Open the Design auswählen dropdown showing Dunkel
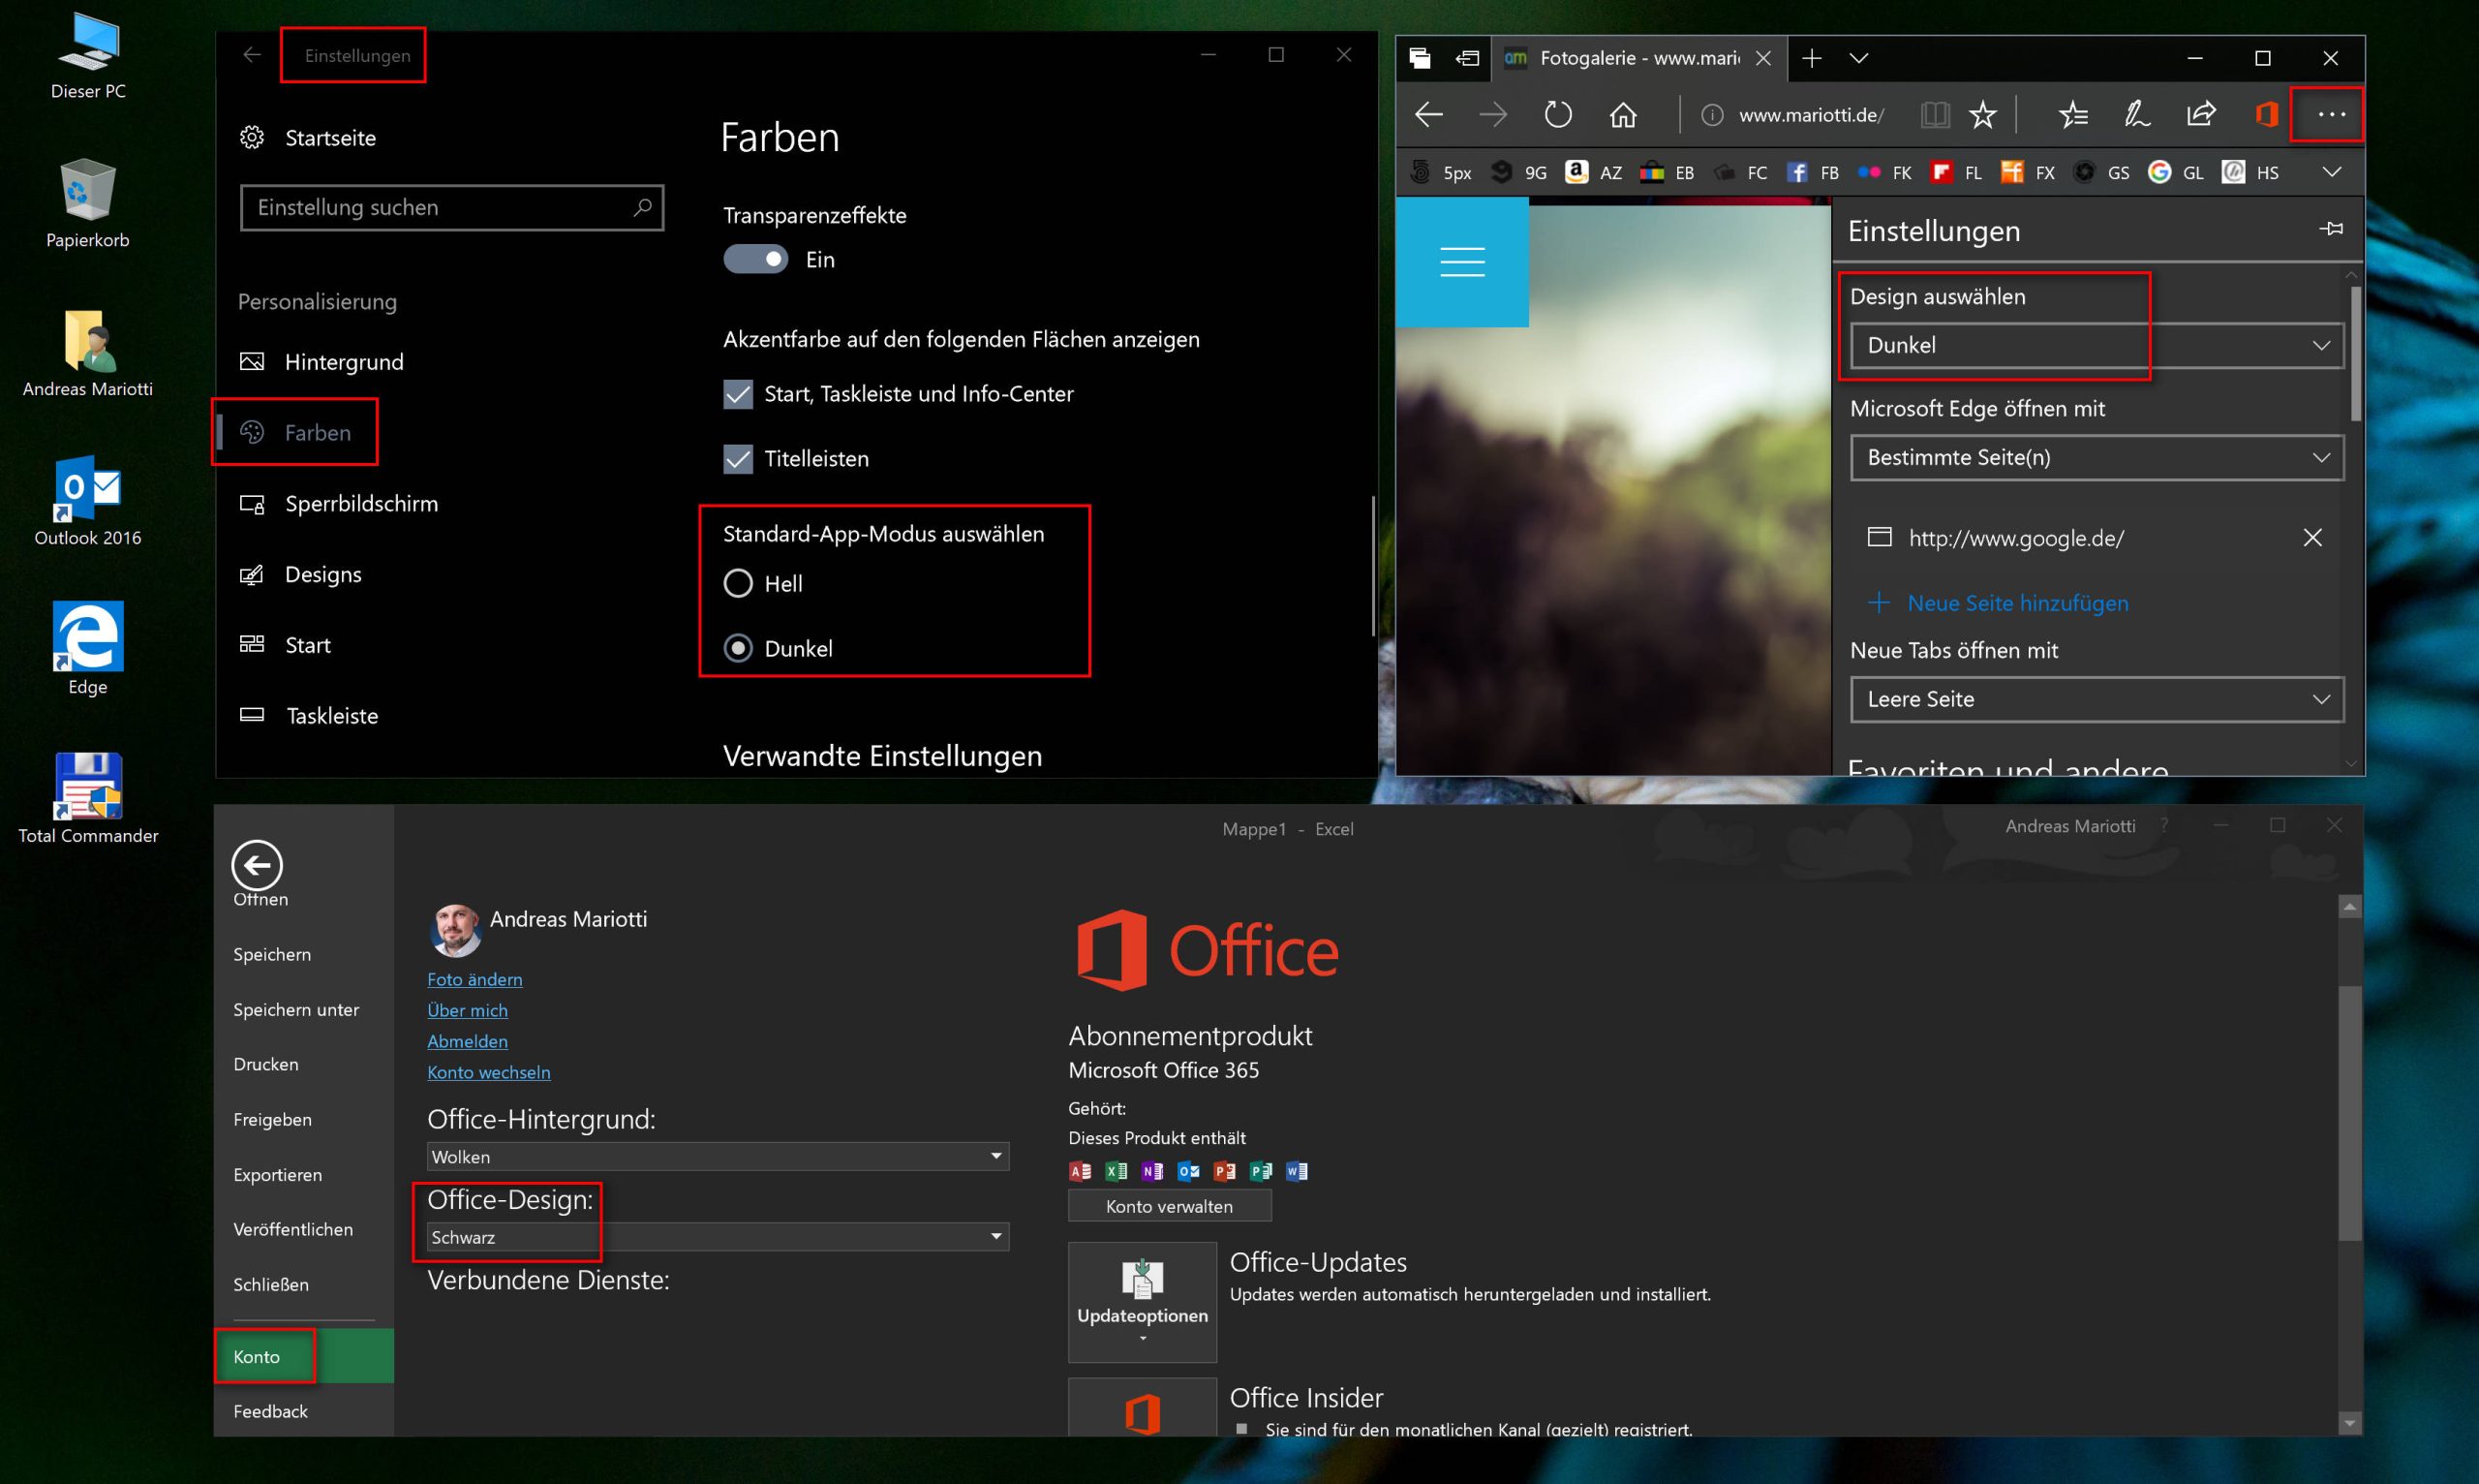This screenshot has height=1484, width=2479. [2096, 345]
